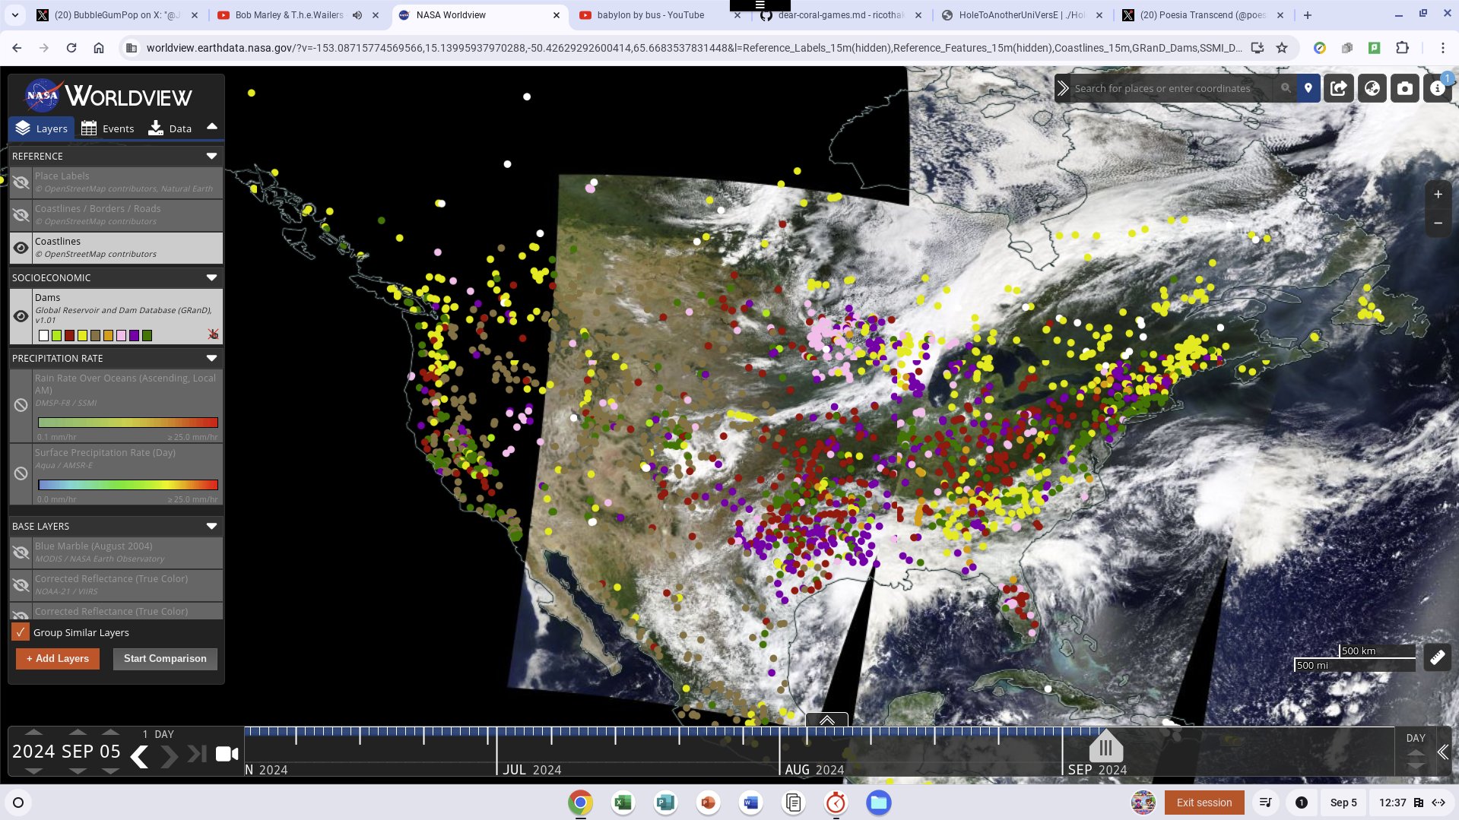Open the ruler measurement tool
This screenshot has height=820, width=1459.
[x=1437, y=657]
